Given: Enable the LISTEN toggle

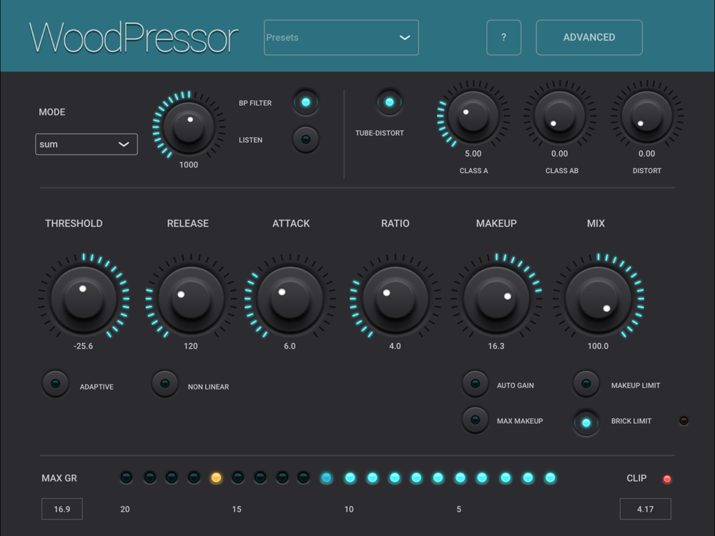Looking at the screenshot, I should pyautogui.click(x=305, y=139).
